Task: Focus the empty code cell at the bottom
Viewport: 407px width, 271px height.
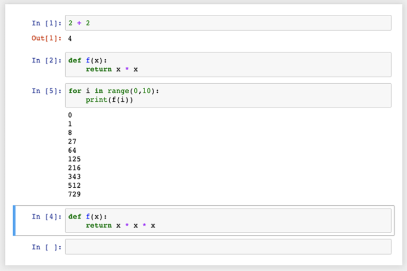Action: 228,247
